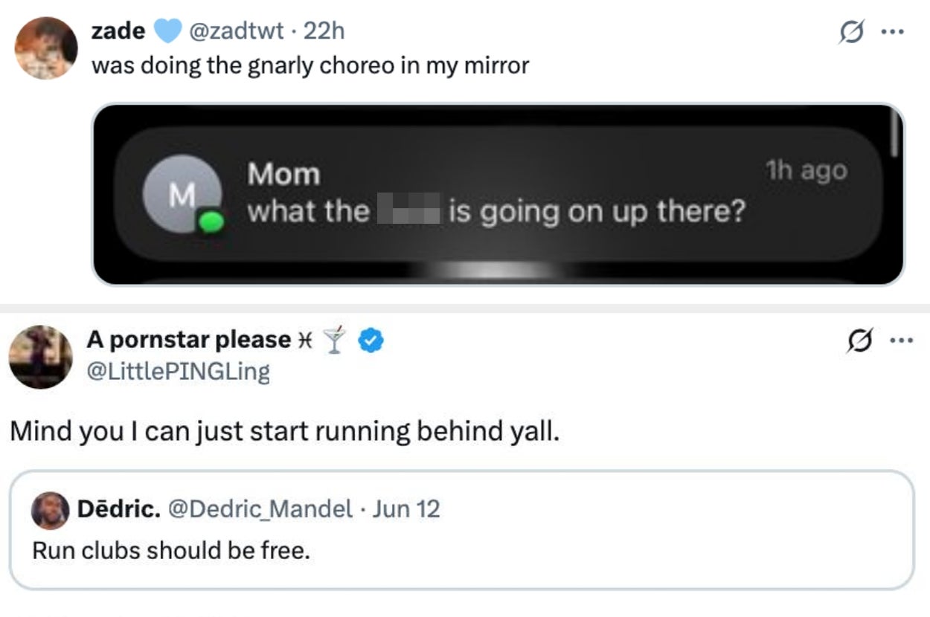Click the gray 'M' contact avatar

[182, 196]
